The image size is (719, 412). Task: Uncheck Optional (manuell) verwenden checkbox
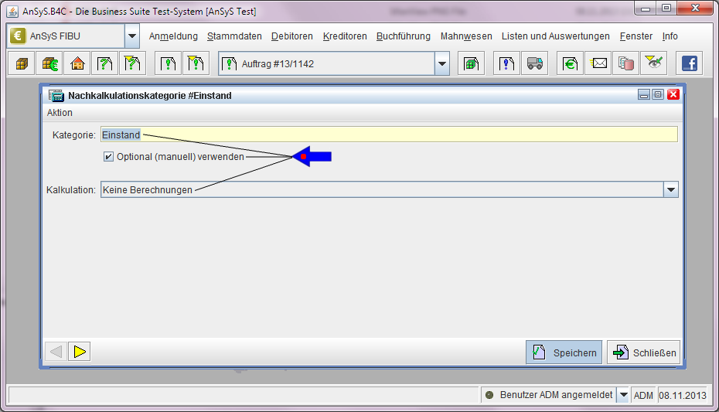click(x=109, y=157)
